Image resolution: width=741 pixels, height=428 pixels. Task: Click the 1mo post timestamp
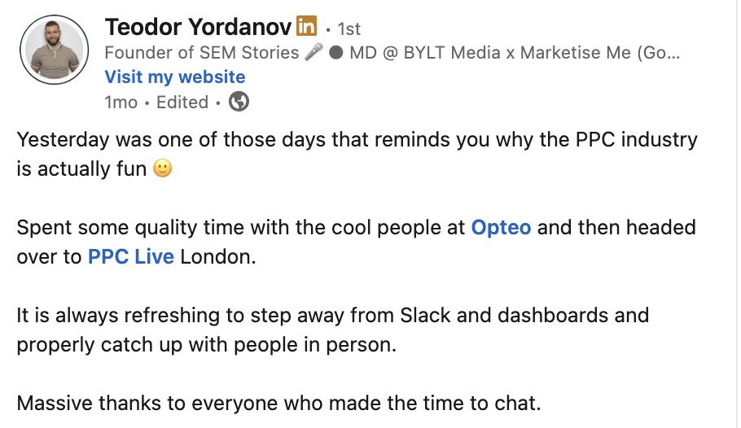point(121,102)
